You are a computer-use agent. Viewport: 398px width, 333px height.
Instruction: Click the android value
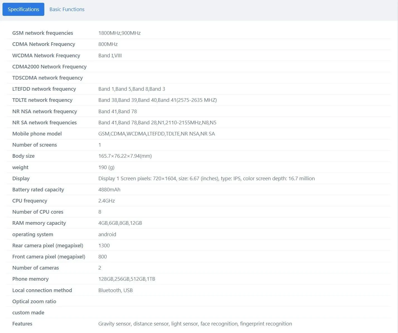[107, 234]
